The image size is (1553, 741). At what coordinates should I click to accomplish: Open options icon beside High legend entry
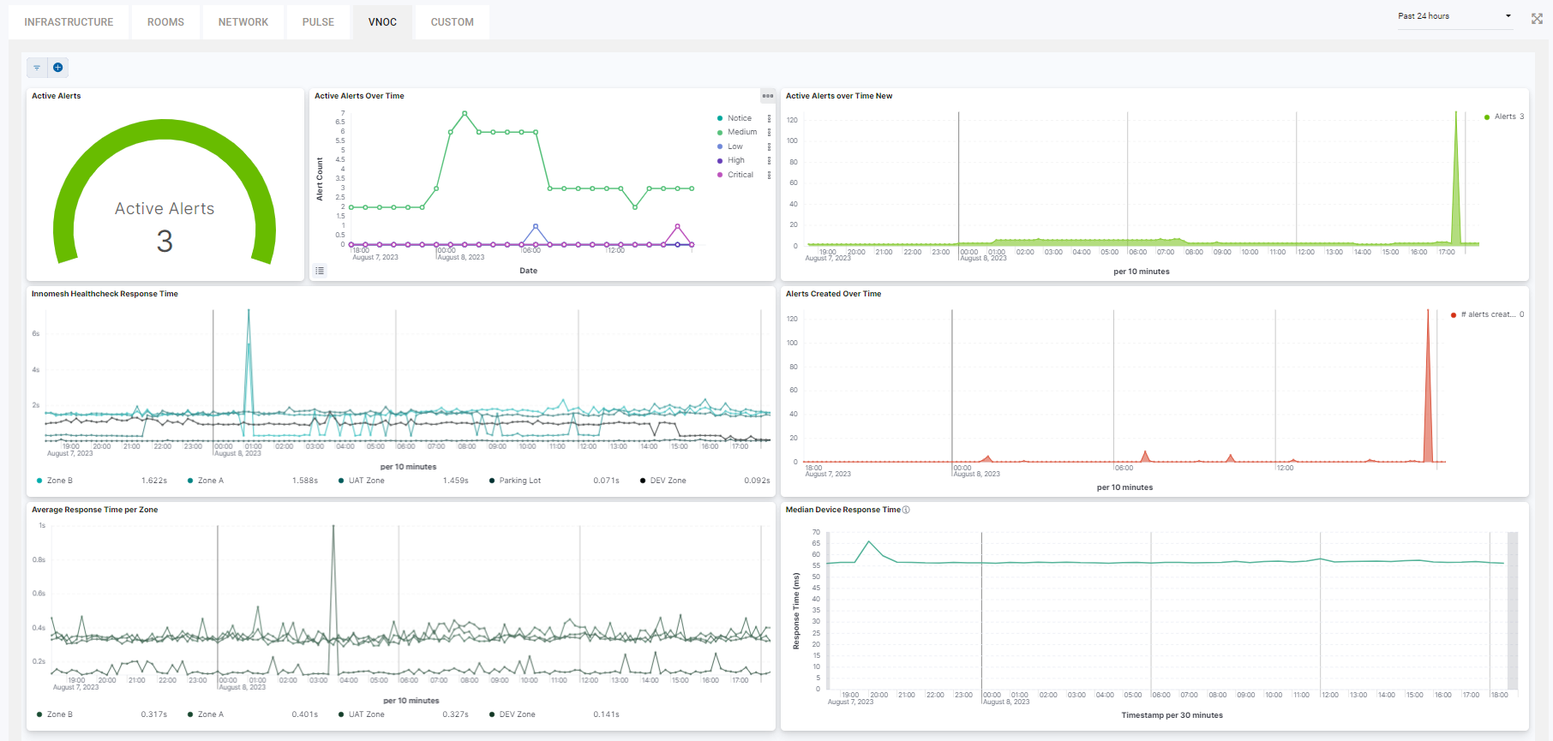click(769, 160)
